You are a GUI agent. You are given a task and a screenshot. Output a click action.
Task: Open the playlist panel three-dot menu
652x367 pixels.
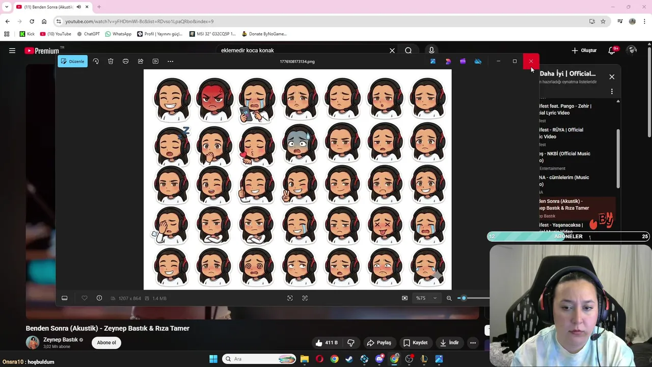612,91
